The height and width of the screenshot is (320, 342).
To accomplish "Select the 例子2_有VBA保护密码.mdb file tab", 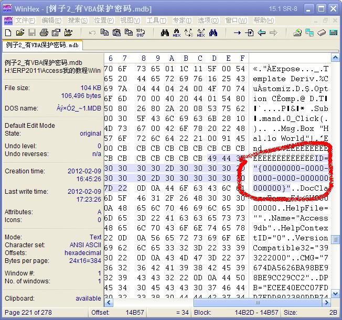I will tap(42, 45).
